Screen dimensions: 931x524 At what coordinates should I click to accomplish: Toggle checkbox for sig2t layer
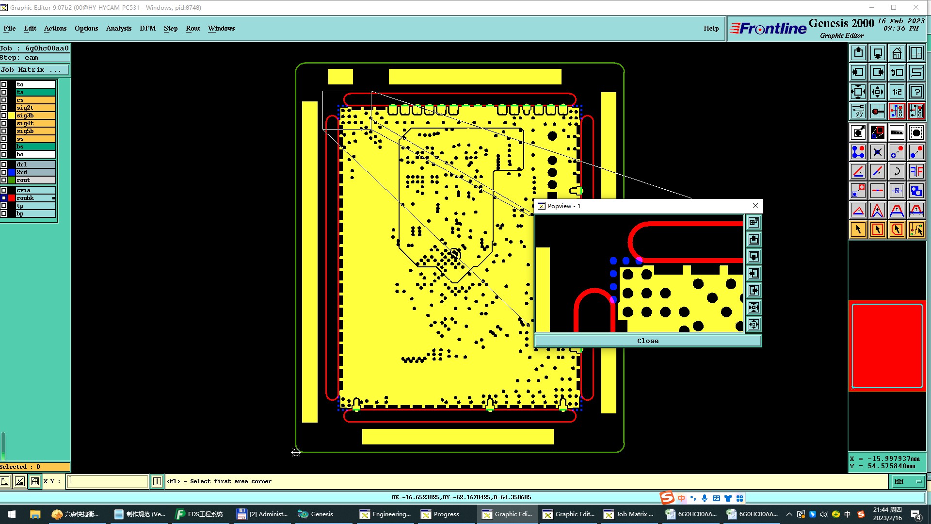tap(4, 108)
